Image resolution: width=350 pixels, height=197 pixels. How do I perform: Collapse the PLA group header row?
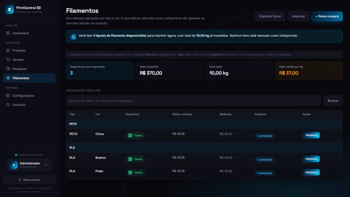204,148
